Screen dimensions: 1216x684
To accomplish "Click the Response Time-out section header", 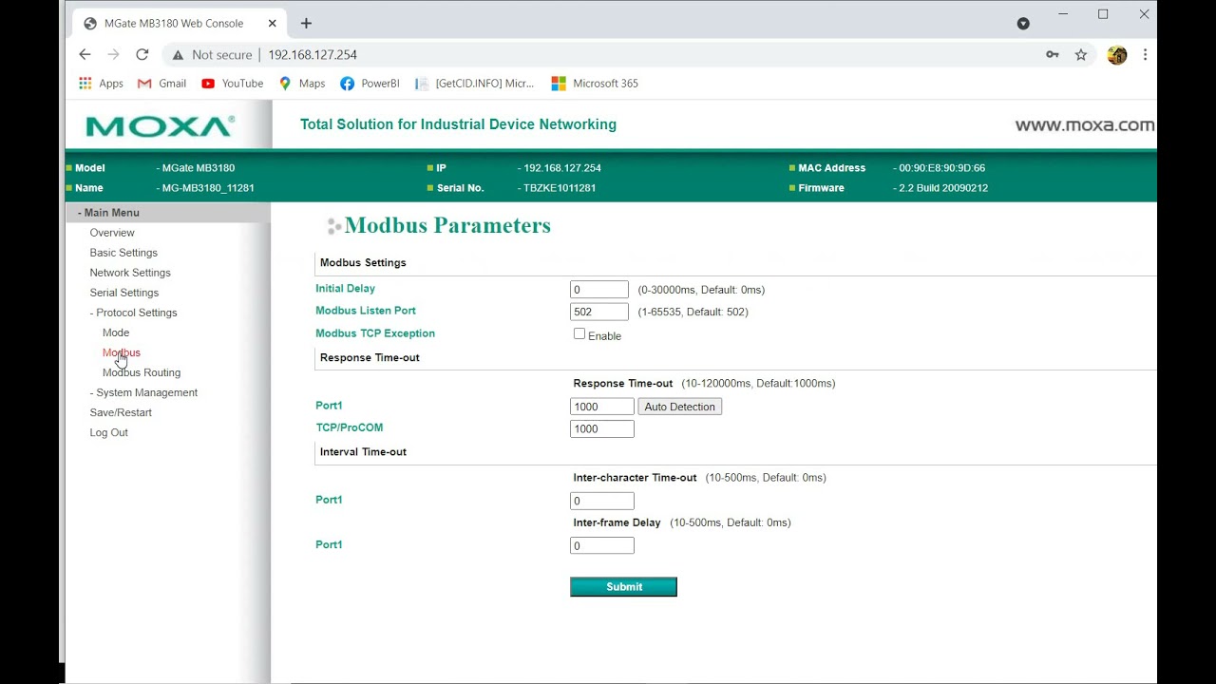I will point(370,358).
